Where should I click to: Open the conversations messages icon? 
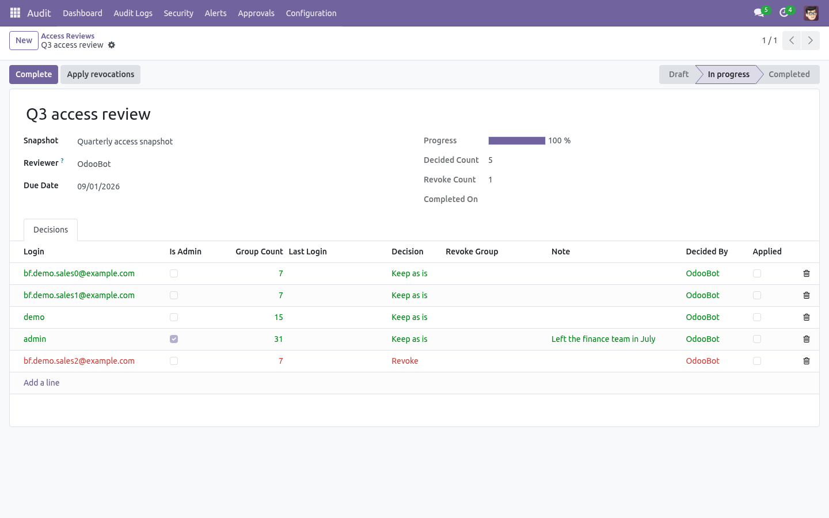[759, 13]
